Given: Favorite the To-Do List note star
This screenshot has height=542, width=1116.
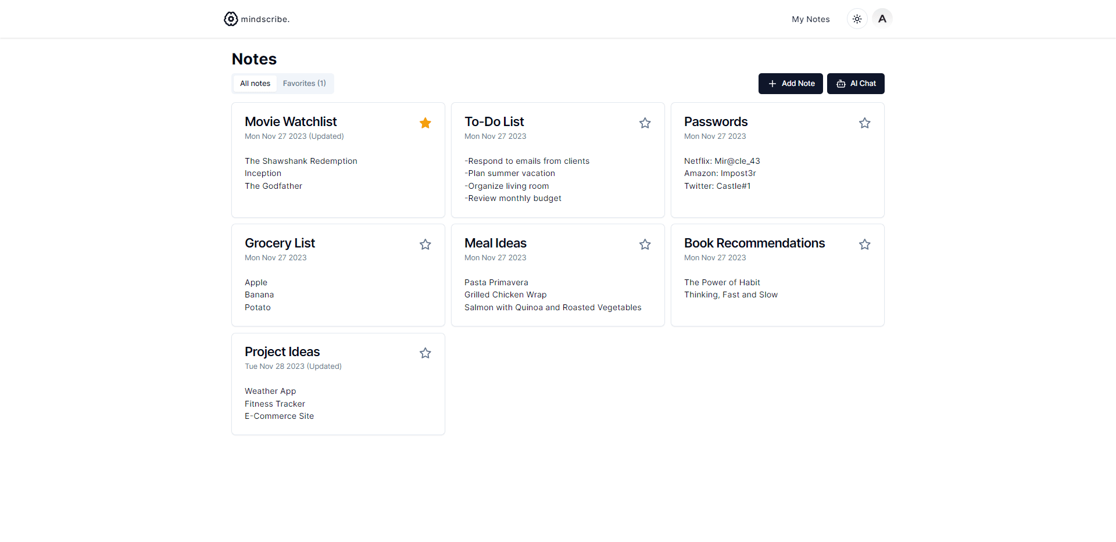Looking at the screenshot, I should click(x=645, y=123).
